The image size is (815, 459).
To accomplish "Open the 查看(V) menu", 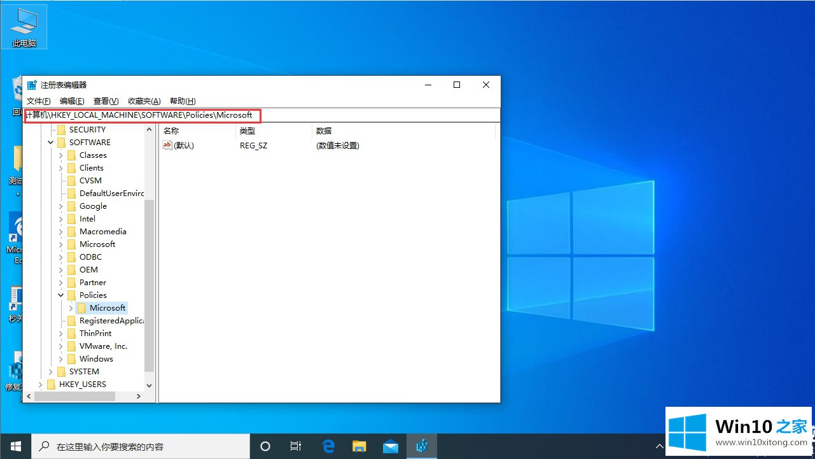I will coord(106,101).
